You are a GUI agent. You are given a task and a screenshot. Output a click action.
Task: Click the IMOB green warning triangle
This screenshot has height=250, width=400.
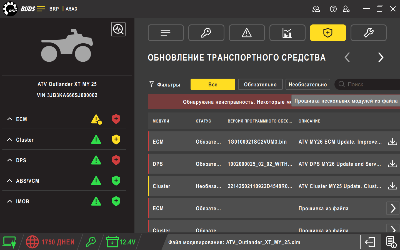pos(96,201)
